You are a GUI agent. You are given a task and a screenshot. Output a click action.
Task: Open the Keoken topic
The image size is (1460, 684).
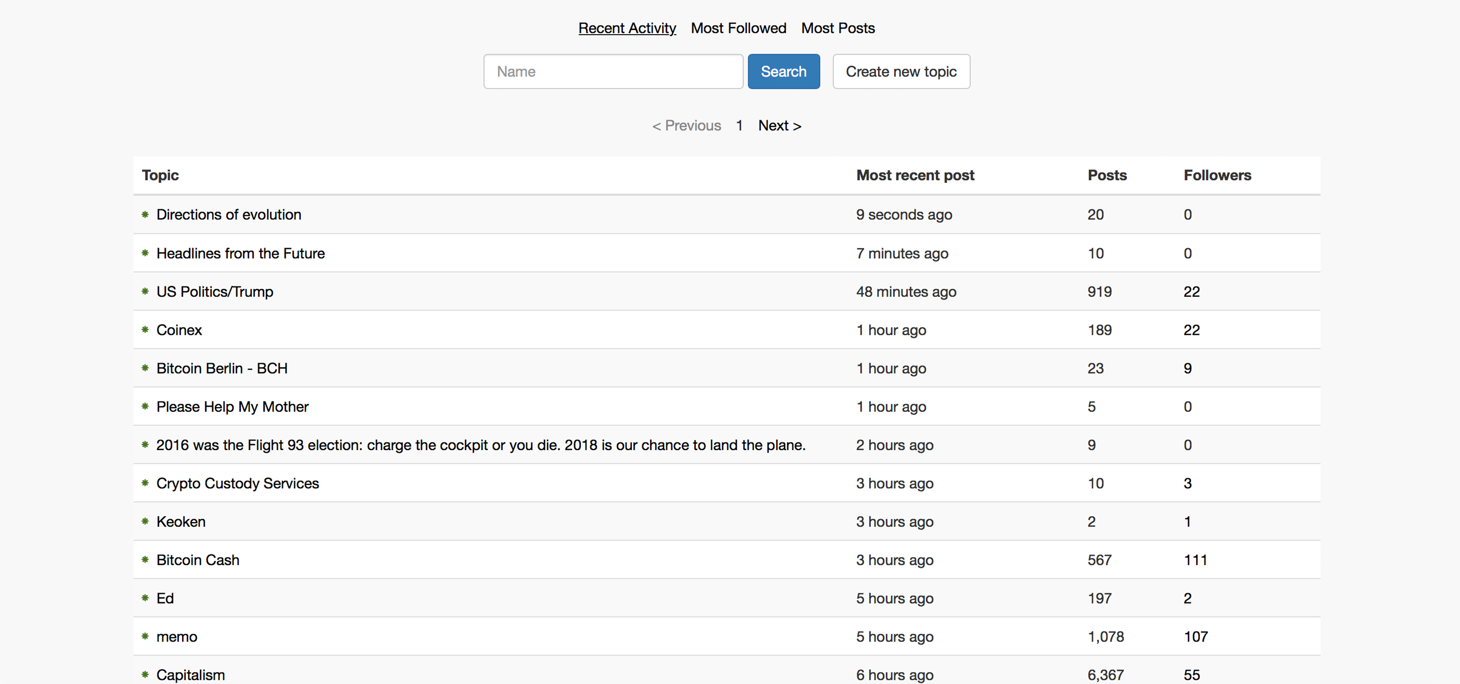pos(182,520)
